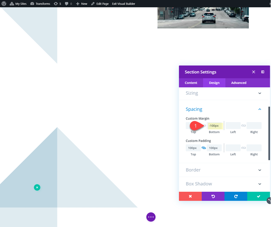
Task: Edit the Custom Margin Bottom field
Action: coord(214,126)
